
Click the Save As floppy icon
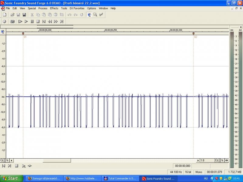point(24,15)
